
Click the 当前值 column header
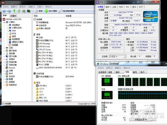pyautogui.click(x=68, y=16)
